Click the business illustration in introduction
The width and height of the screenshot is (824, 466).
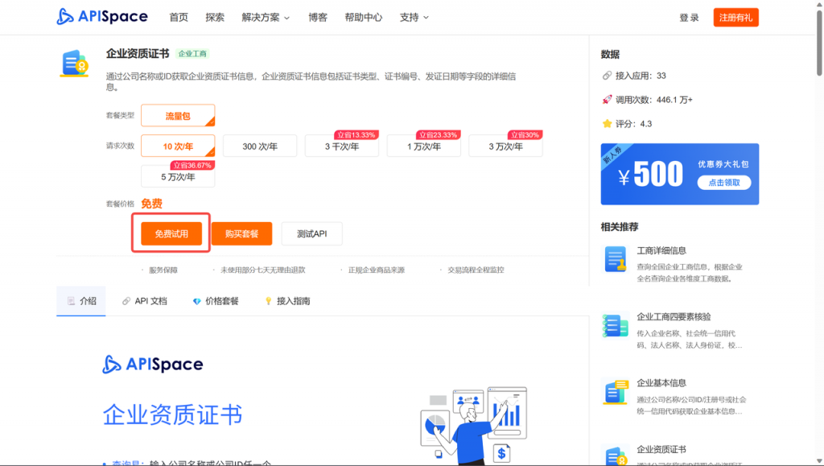(473, 426)
